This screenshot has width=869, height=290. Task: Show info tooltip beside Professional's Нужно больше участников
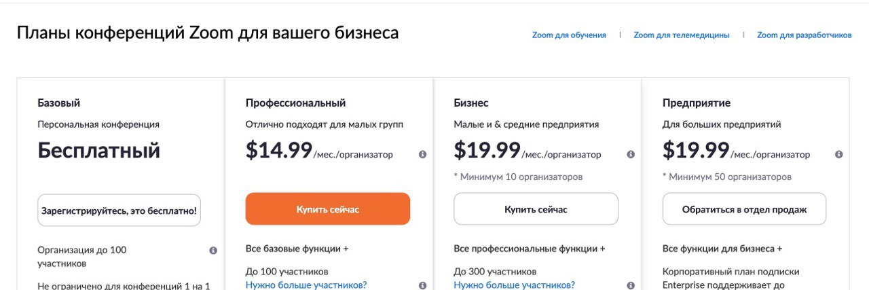[x=423, y=285]
